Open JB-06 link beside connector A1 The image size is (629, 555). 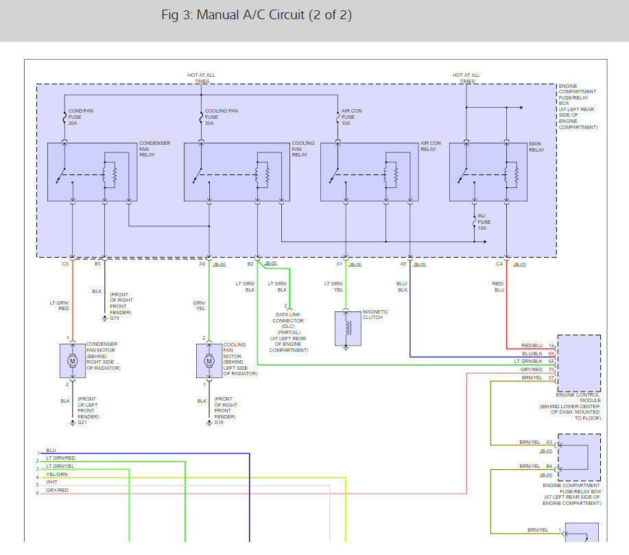(x=355, y=264)
